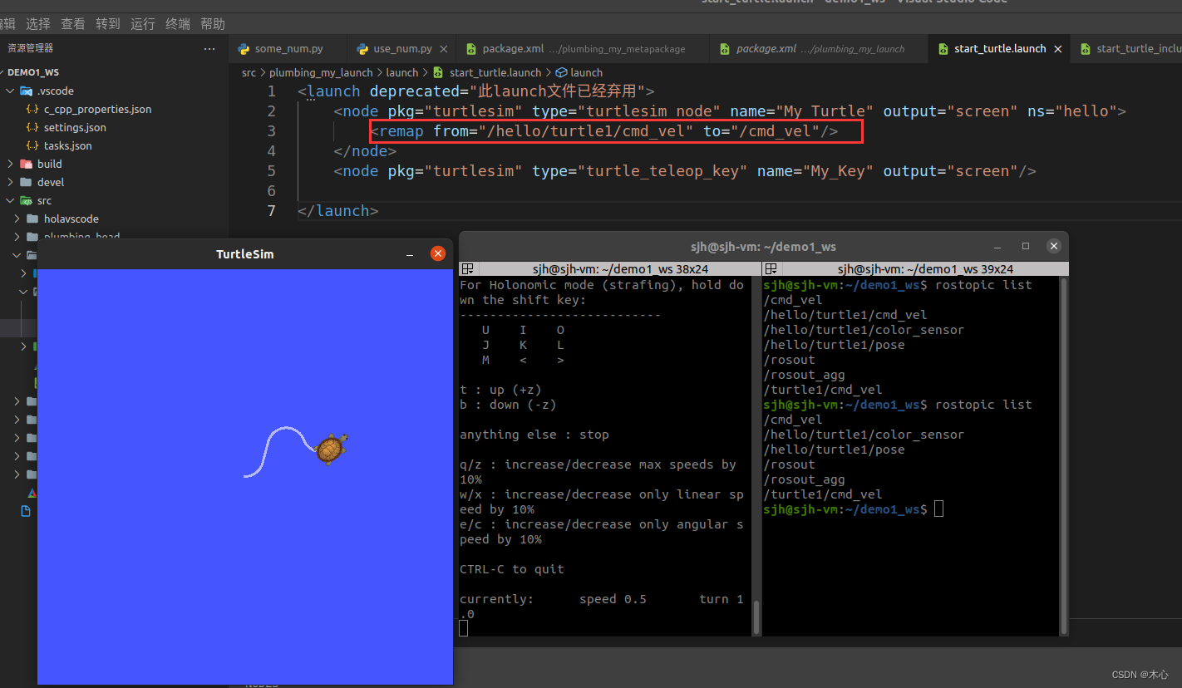The width and height of the screenshot is (1182, 688).
Task: Collapse the .vscode folder
Action: point(55,91)
